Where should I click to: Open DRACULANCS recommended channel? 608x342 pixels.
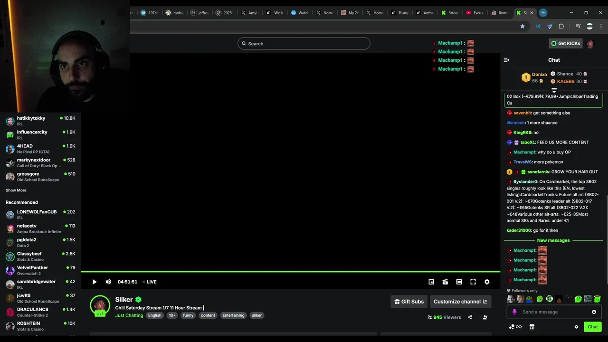coord(40,312)
